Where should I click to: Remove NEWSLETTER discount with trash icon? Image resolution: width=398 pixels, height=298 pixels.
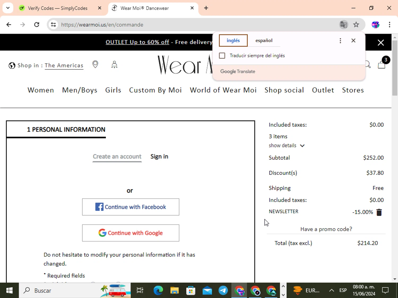tap(379, 212)
